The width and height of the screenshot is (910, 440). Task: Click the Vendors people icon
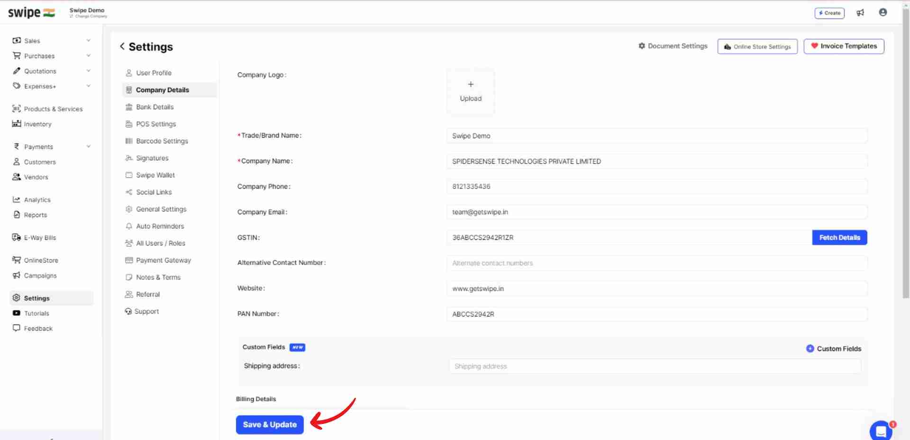[17, 177]
